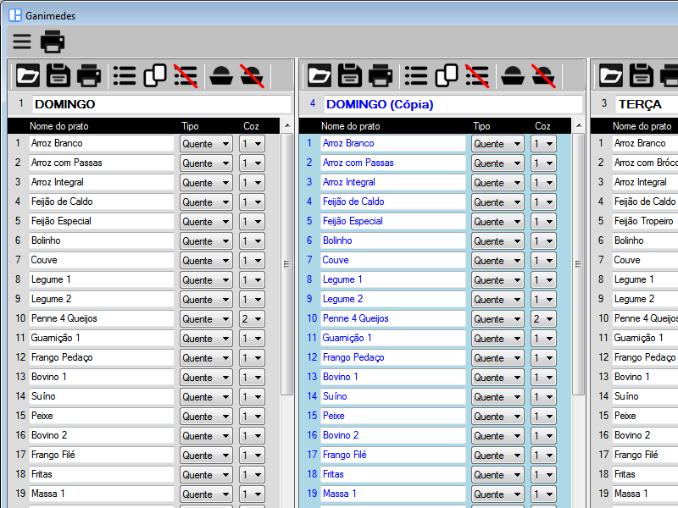This screenshot has width=678, height=508.
Task: Click the DOMINGO (Cópia) title field
Action: pos(452,104)
